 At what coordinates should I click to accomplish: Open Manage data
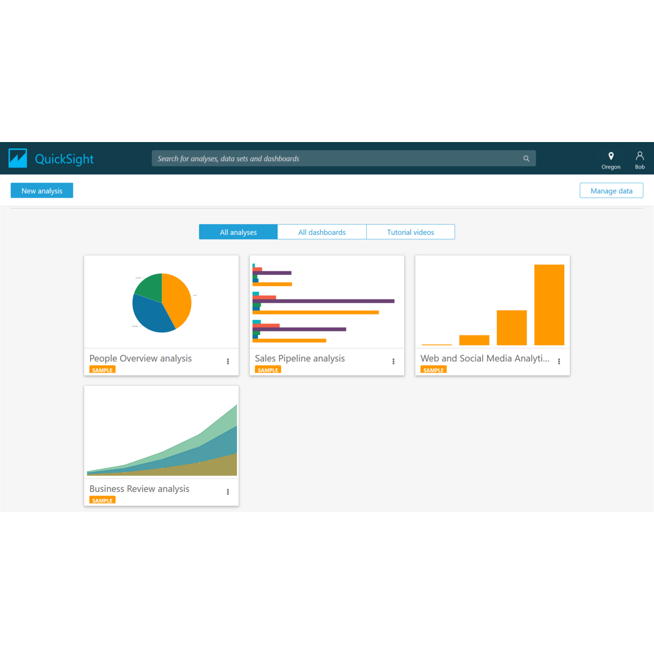(x=611, y=190)
